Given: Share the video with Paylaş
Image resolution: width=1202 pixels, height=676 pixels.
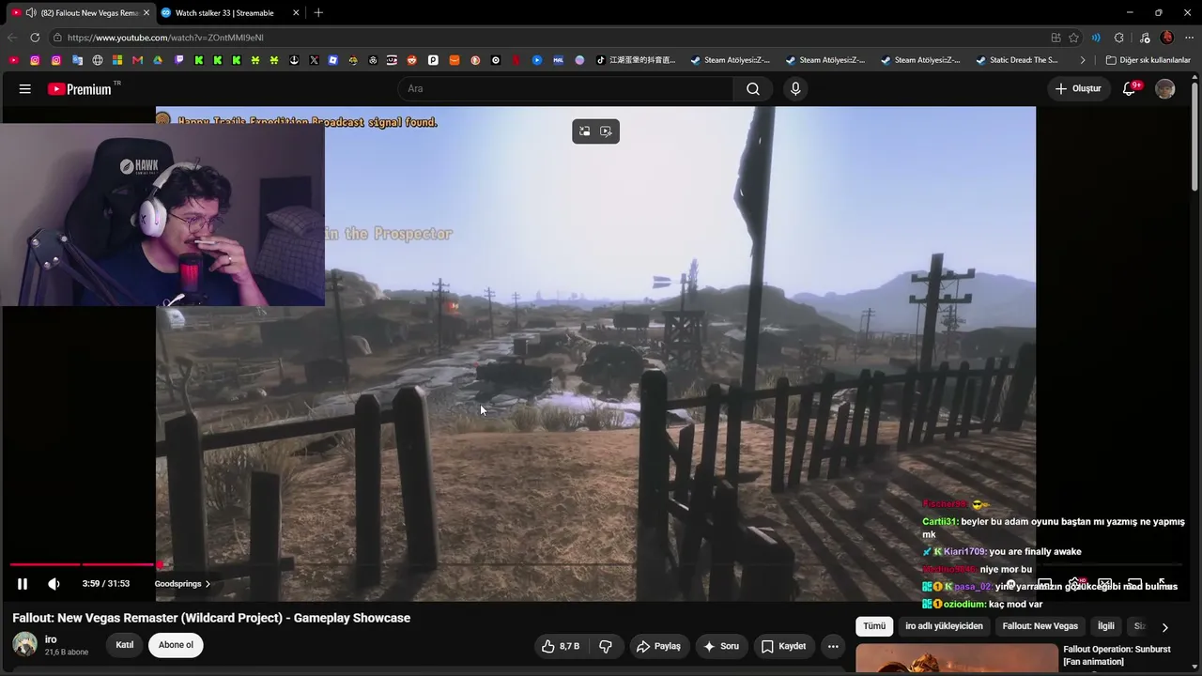Looking at the screenshot, I should tap(658, 646).
